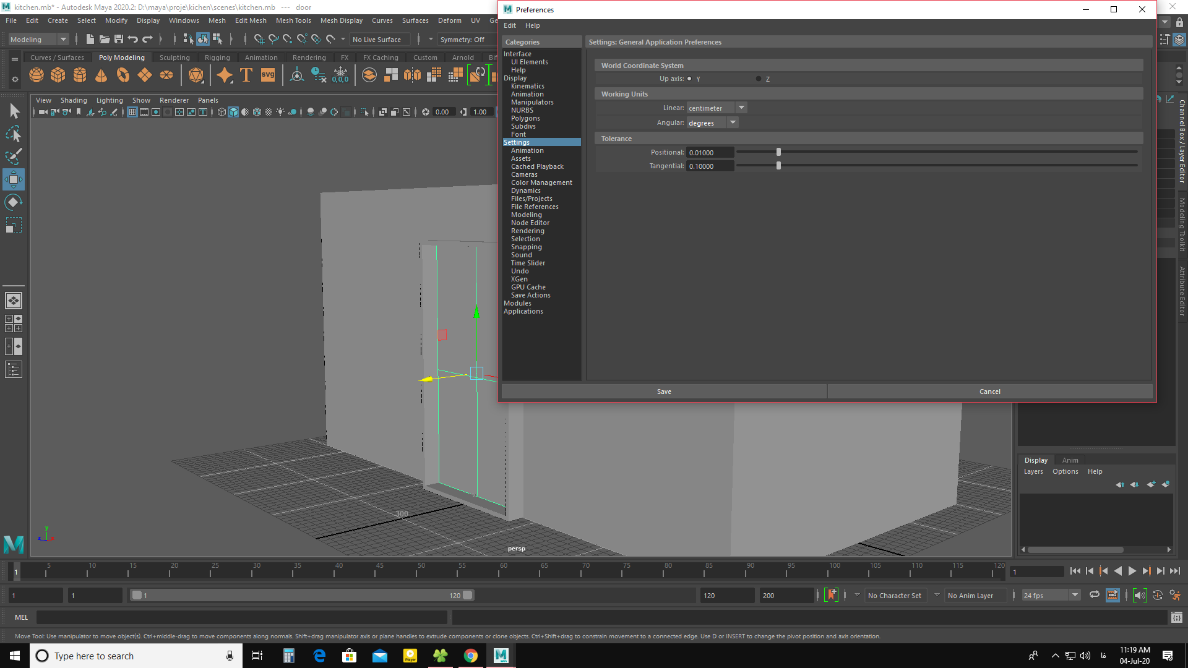1188x668 pixels.
Task: Click the Save button in Preferences
Action: coord(664,392)
